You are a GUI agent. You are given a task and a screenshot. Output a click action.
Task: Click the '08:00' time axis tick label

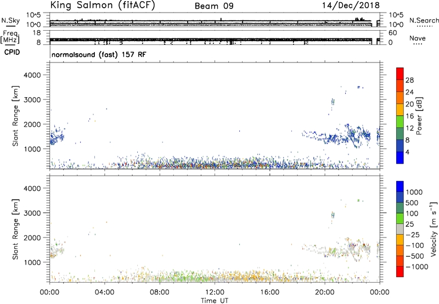[160, 292]
